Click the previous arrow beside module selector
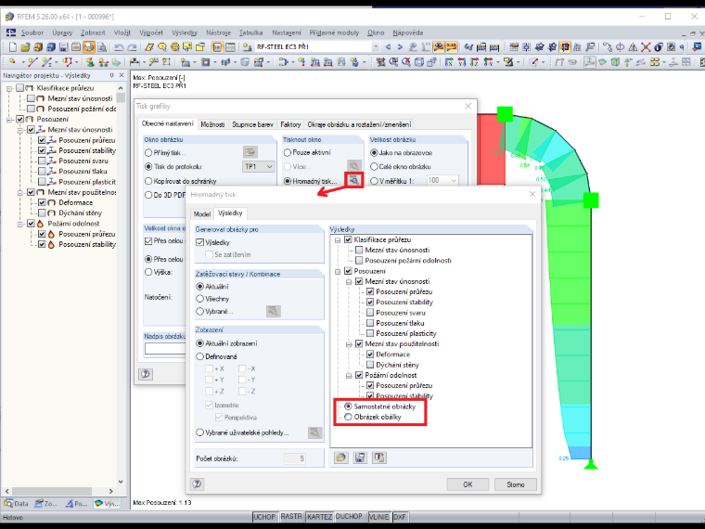705x529 pixels. (389, 46)
